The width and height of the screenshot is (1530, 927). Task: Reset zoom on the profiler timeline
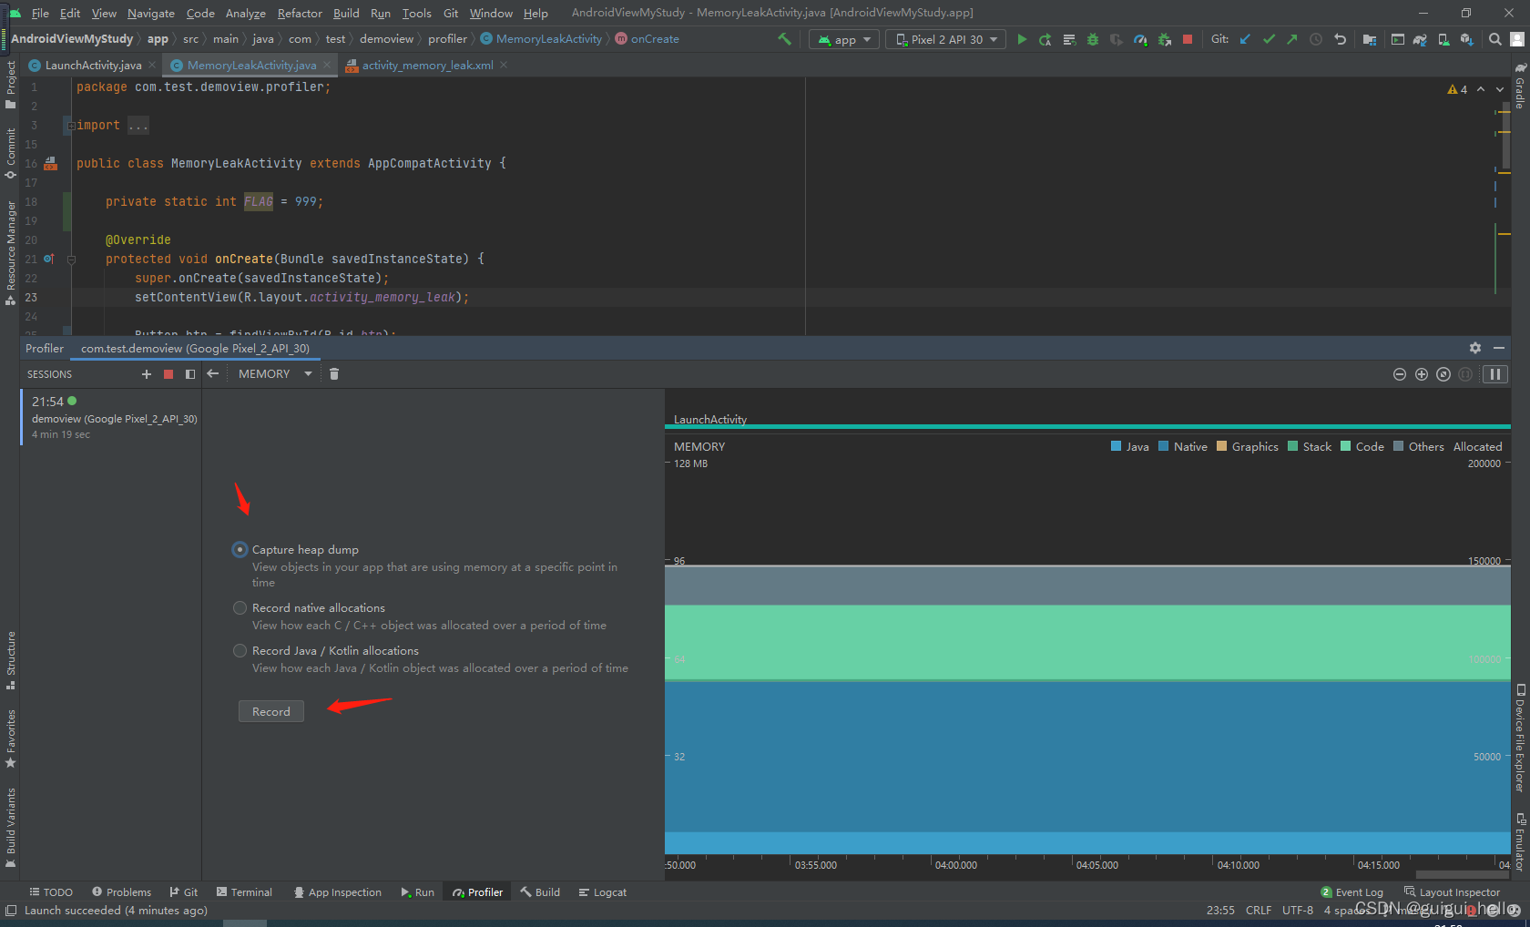[x=1443, y=374]
